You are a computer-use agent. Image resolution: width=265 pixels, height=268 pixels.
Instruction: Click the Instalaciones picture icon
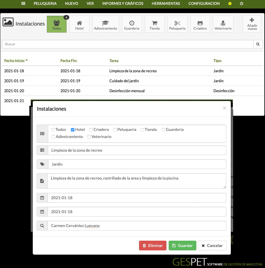(8, 22)
